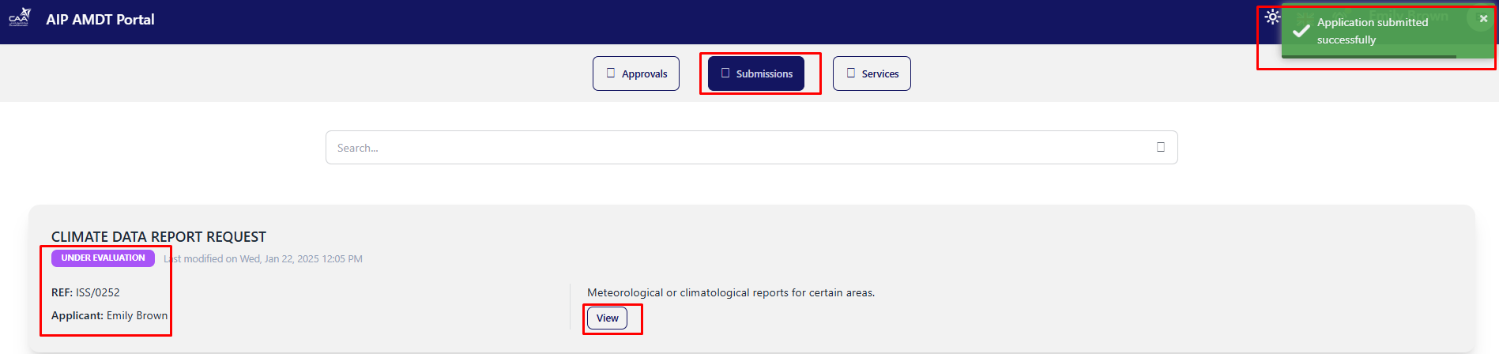Click the icon inside the Approvals button

coord(611,73)
